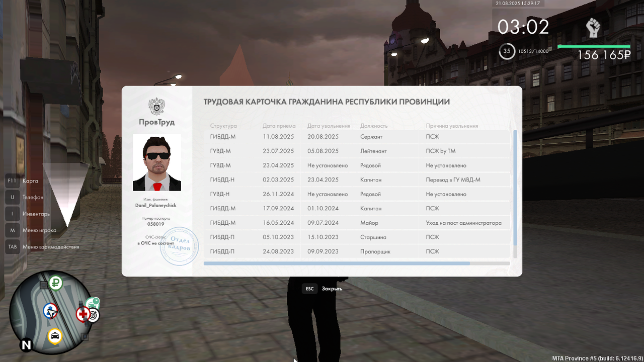Click the yellow taxi marker on the minimap
The height and width of the screenshot is (362, 644).
(x=55, y=336)
